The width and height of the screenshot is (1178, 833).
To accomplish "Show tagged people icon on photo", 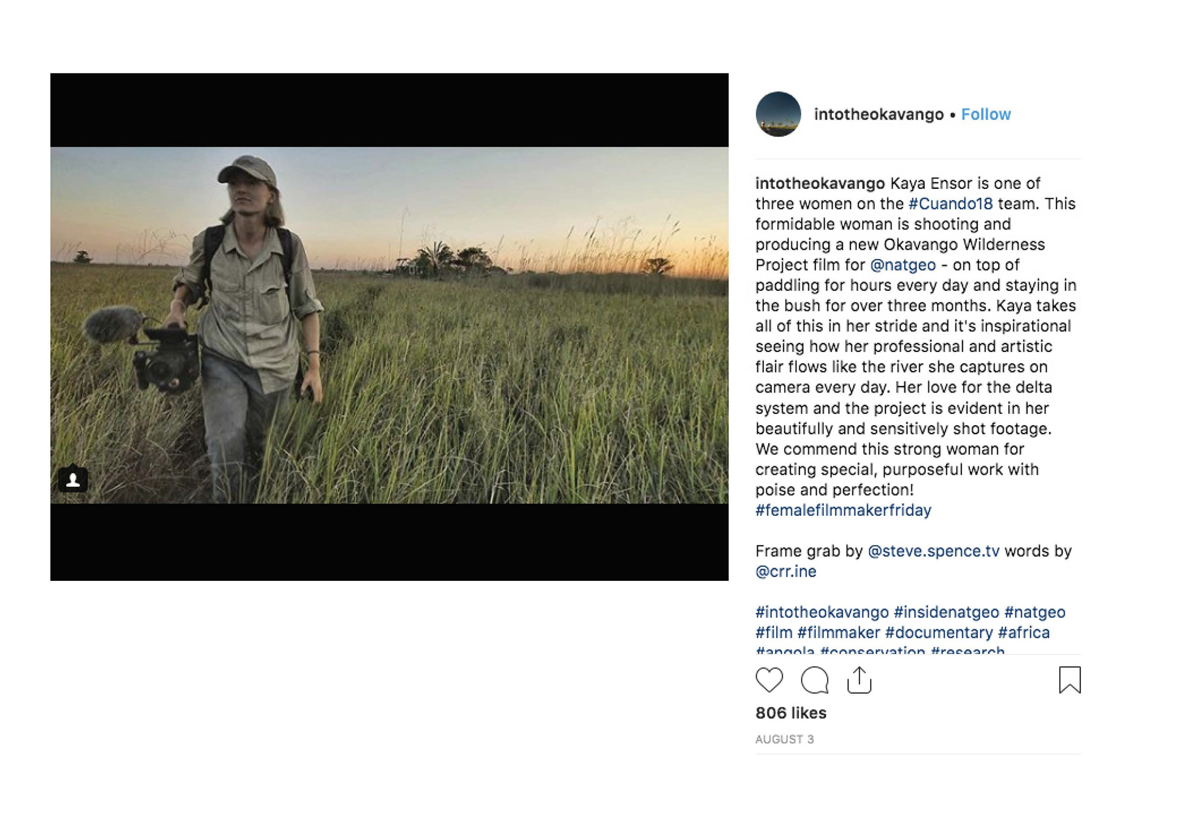I will [73, 479].
